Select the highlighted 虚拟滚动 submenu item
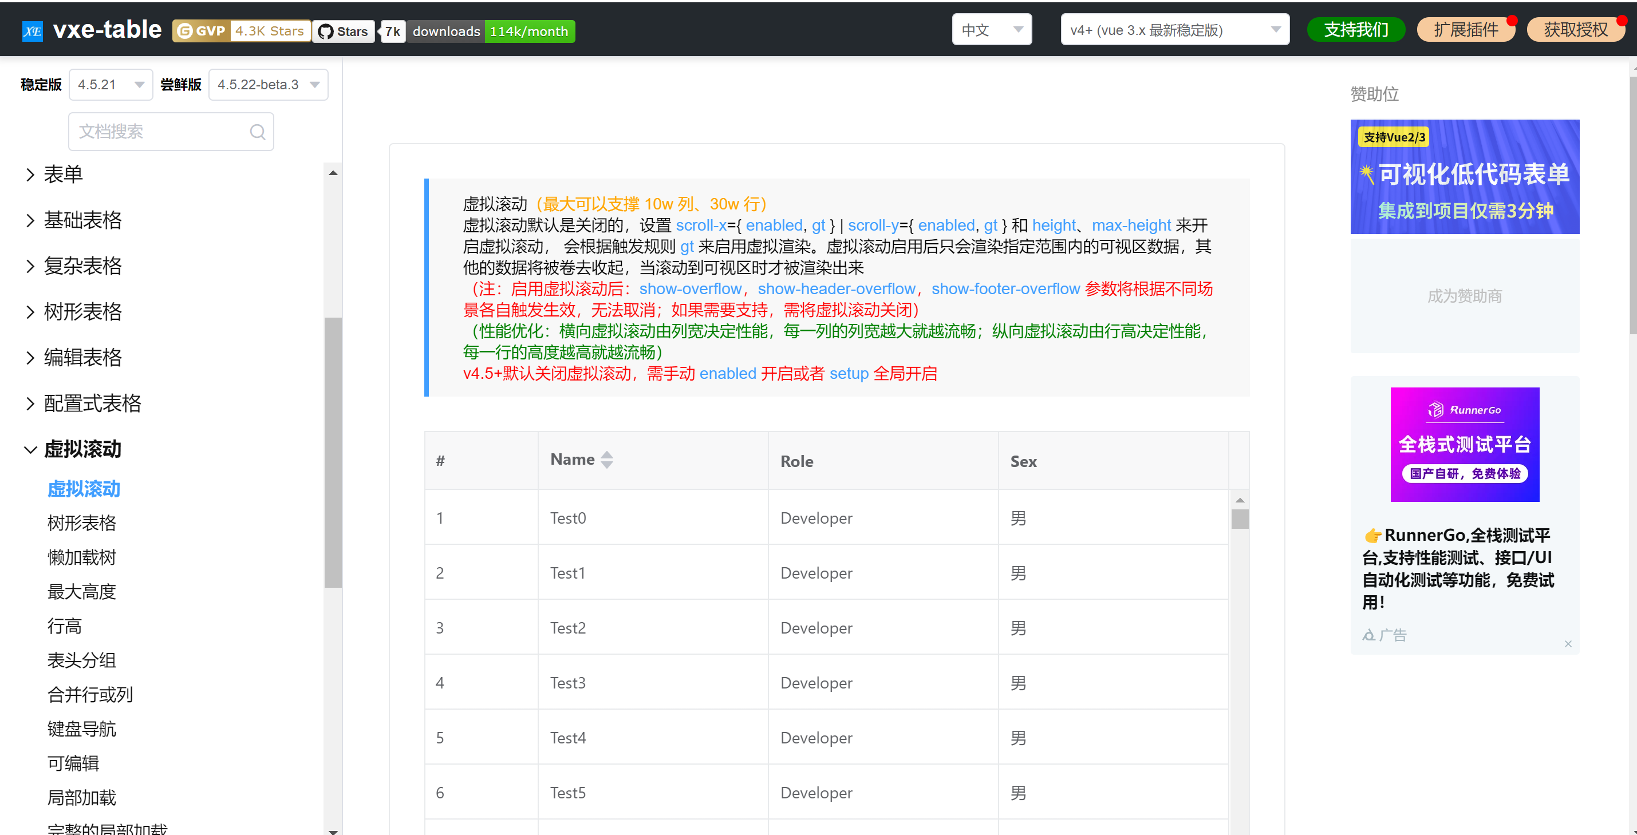The image size is (1637, 835). (84, 488)
